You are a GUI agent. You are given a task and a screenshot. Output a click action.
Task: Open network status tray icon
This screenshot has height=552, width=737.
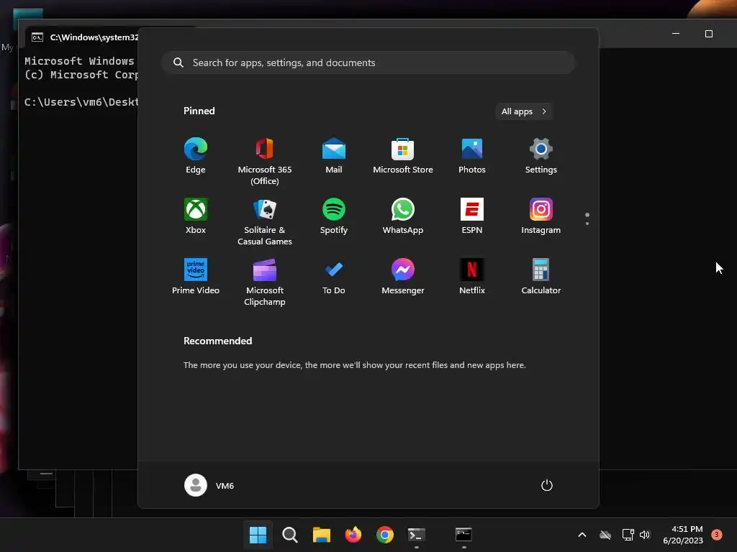click(x=628, y=535)
